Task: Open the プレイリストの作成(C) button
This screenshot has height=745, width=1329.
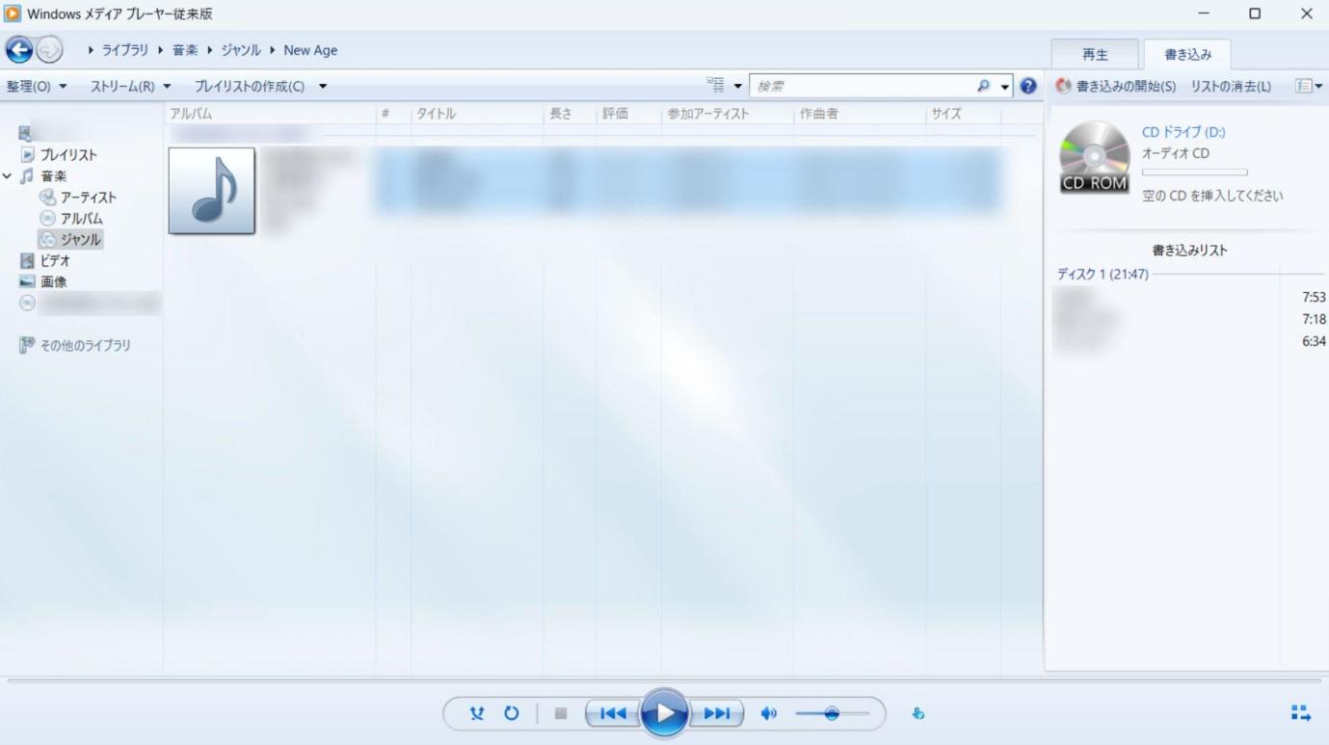Action: pos(250,87)
